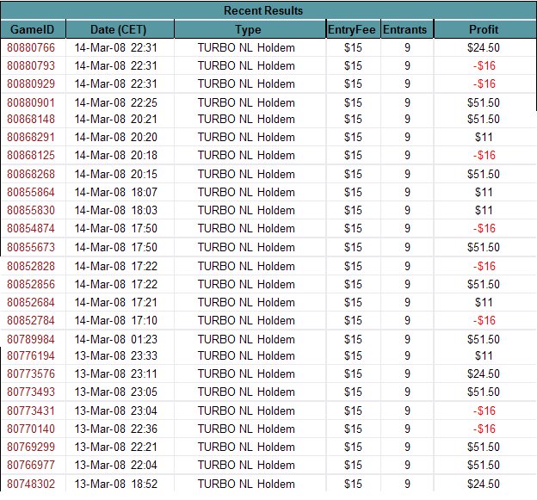This screenshot has width=537, height=500.
Task: Open game ID 80855864 link
Action: pos(31,193)
